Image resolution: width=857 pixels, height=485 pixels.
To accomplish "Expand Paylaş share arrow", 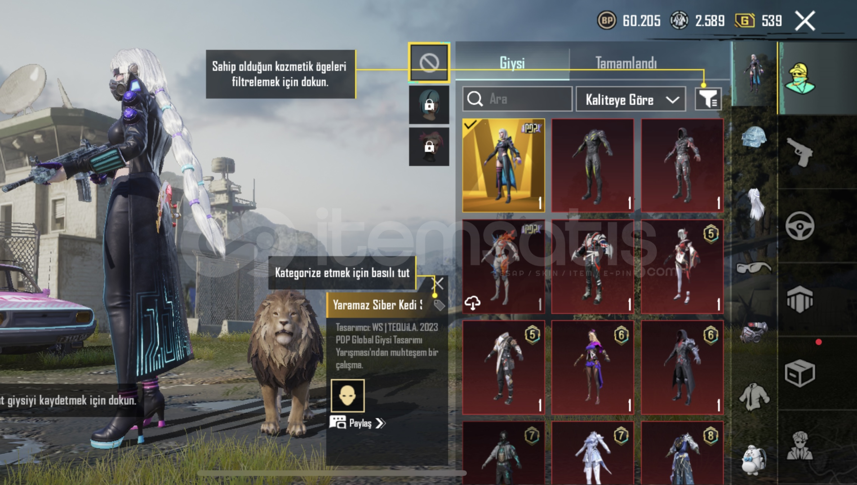I will coord(380,423).
